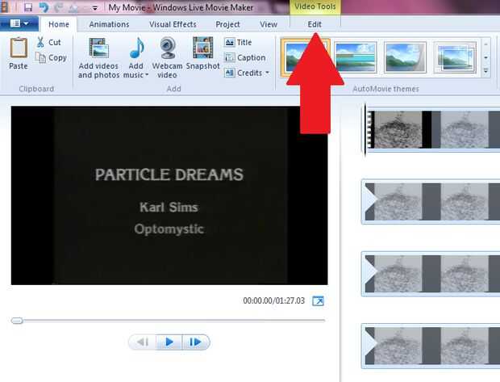Open the Movie Maker application menu

[19, 23]
